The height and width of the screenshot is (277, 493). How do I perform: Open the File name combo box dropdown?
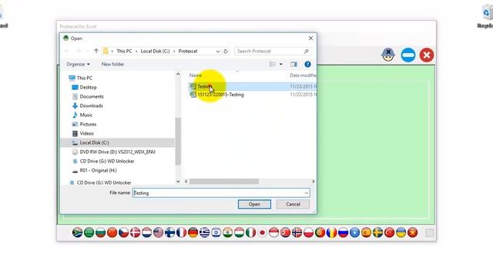pyautogui.click(x=307, y=193)
